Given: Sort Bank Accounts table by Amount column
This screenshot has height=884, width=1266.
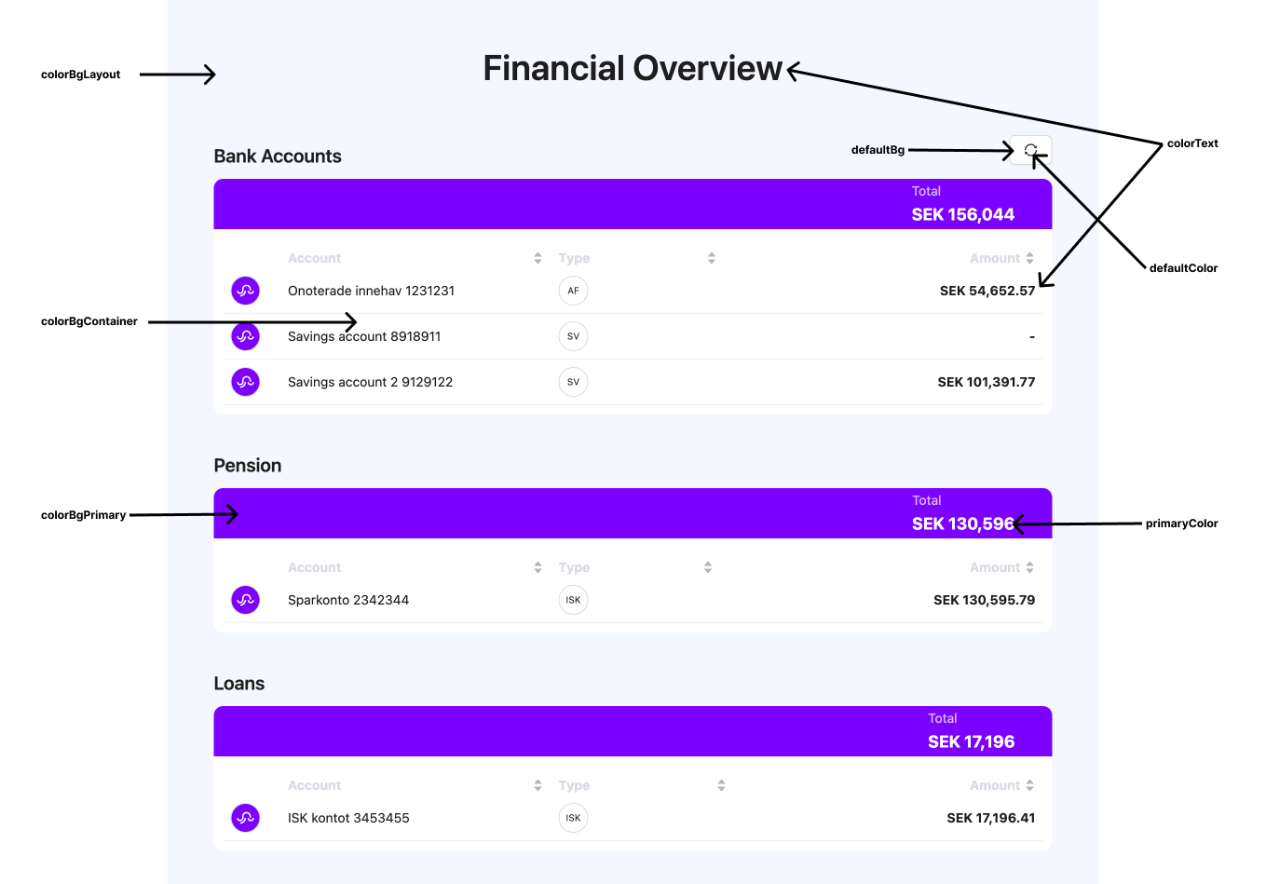Looking at the screenshot, I should [x=1029, y=258].
